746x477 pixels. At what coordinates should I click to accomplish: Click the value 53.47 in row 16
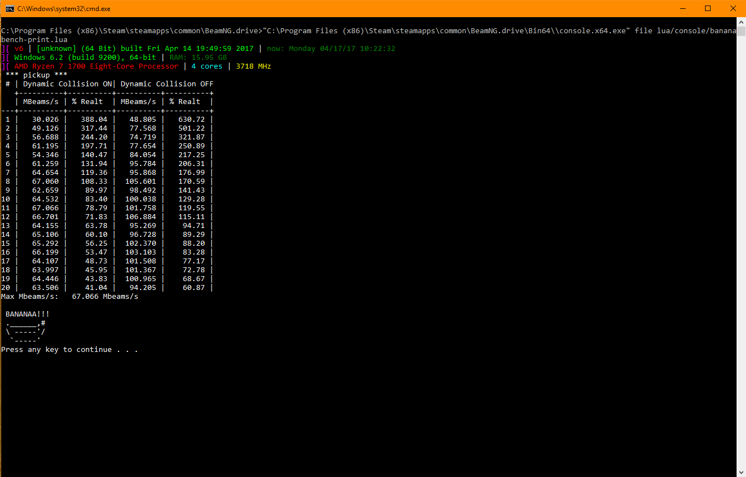tap(96, 252)
